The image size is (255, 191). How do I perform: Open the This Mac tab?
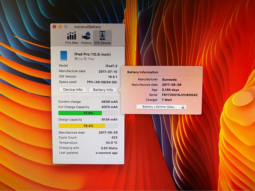71,37
